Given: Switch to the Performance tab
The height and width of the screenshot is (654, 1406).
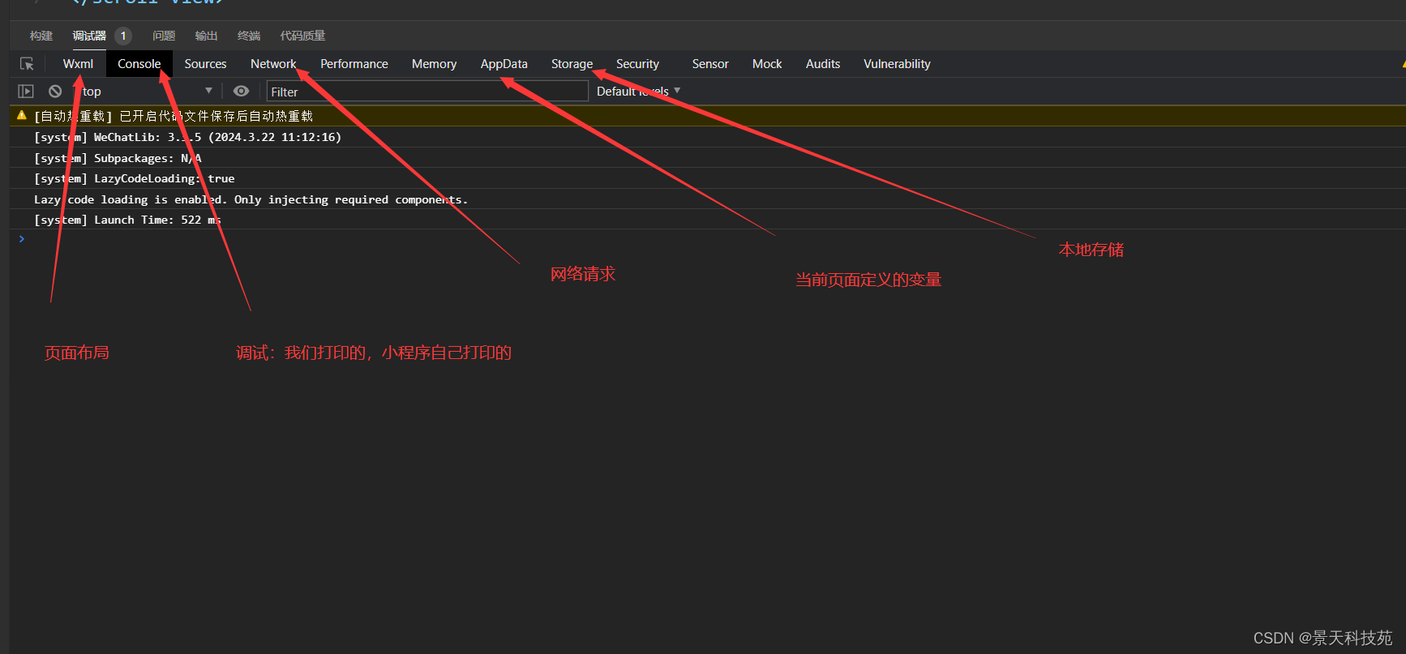Looking at the screenshot, I should point(354,64).
